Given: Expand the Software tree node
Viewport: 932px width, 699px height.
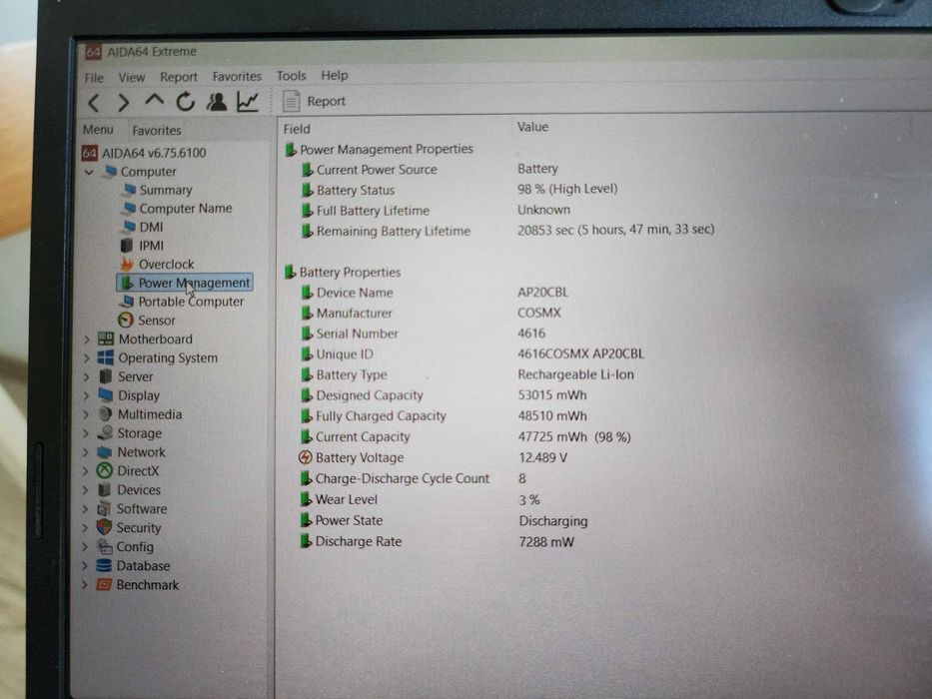Looking at the screenshot, I should tap(85, 509).
